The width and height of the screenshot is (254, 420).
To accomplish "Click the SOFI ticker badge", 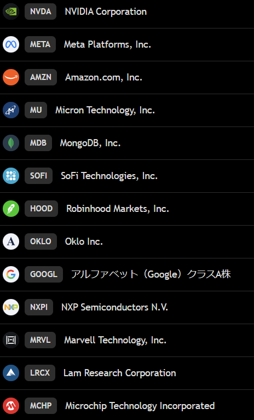I will coord(38,176).
